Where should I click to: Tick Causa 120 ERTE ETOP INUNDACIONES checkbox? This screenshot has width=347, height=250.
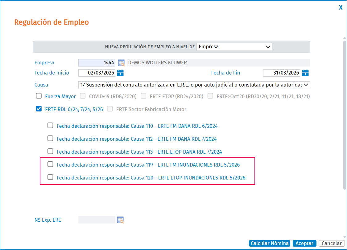coord(50,177)
